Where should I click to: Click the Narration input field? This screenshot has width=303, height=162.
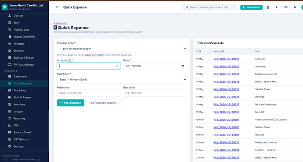[155, 93]
